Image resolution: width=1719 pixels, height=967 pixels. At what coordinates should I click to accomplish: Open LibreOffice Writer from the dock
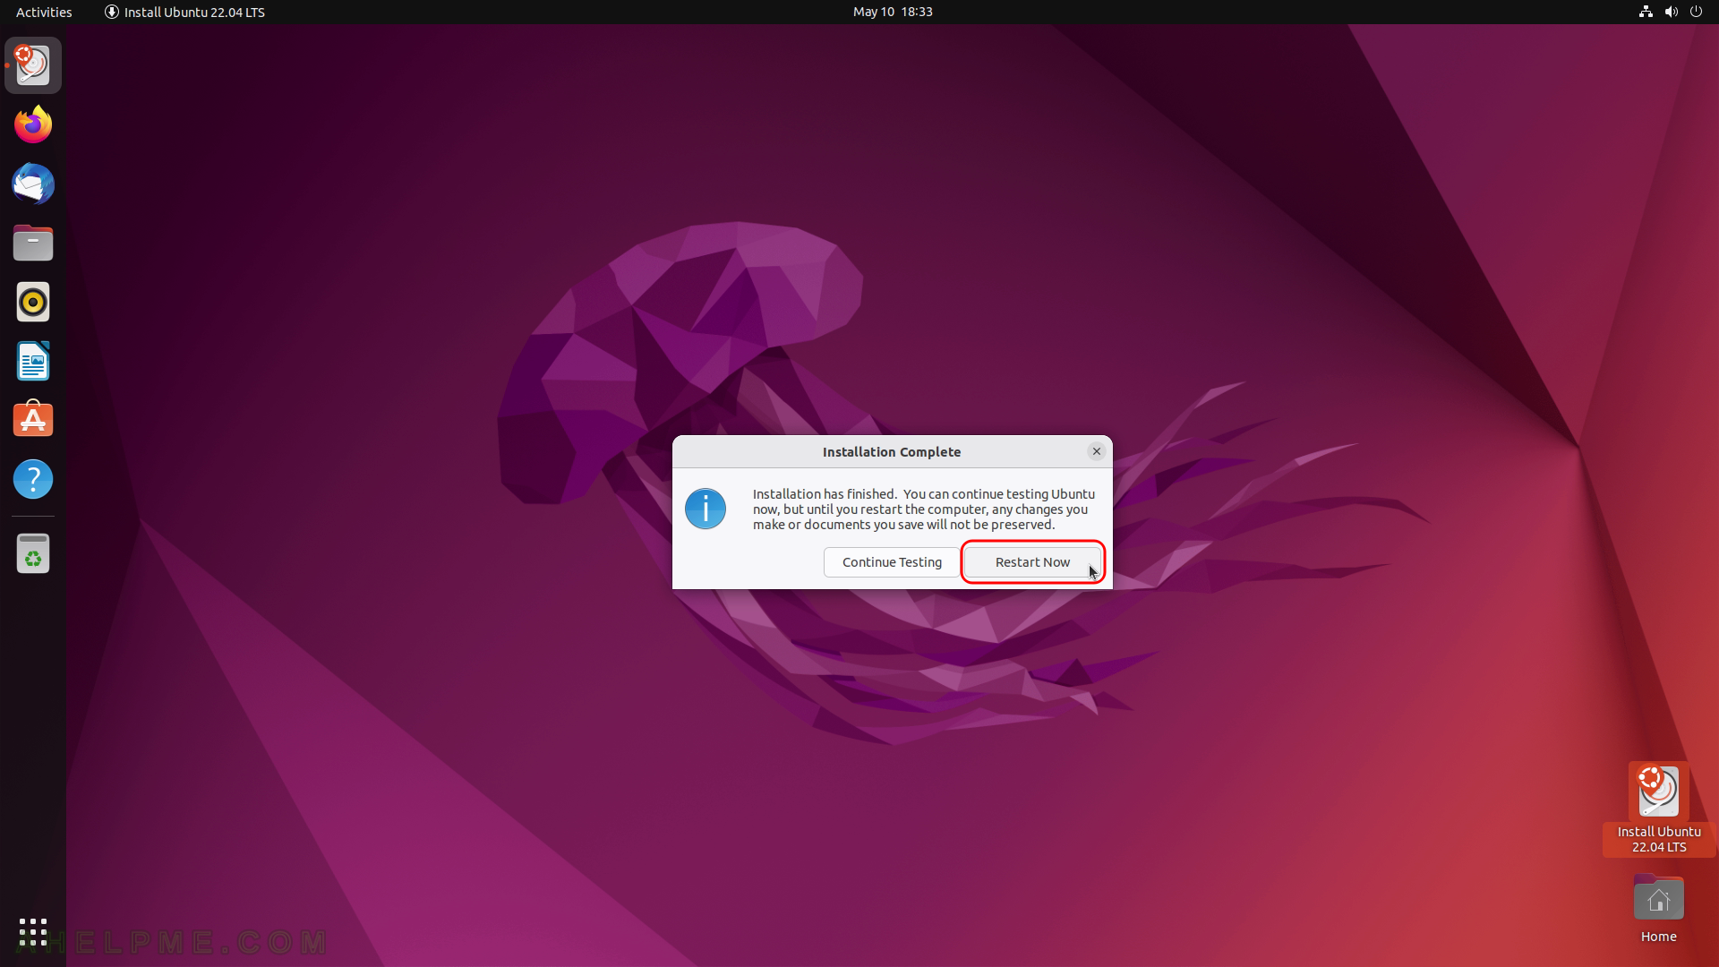33,361
